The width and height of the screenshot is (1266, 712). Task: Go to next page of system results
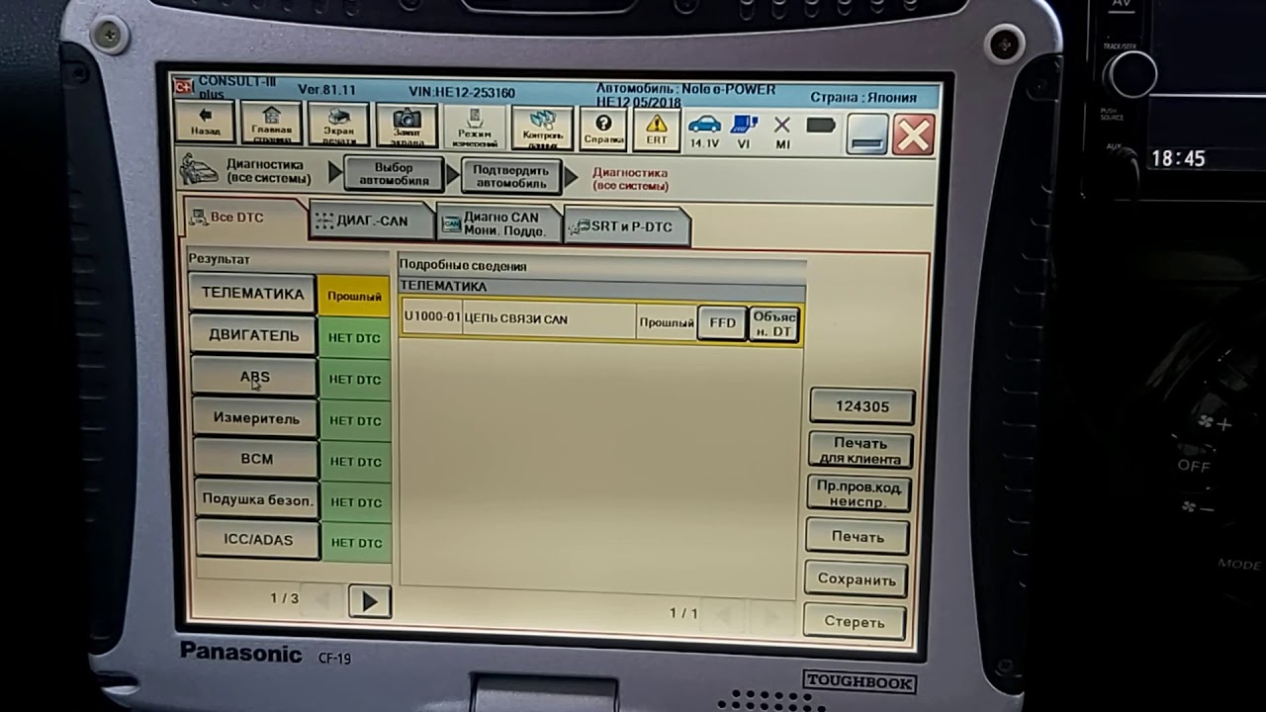point(370,600)
